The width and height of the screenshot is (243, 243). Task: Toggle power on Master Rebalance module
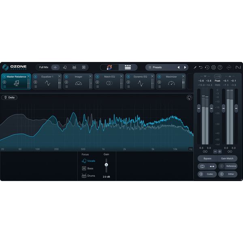4,77
